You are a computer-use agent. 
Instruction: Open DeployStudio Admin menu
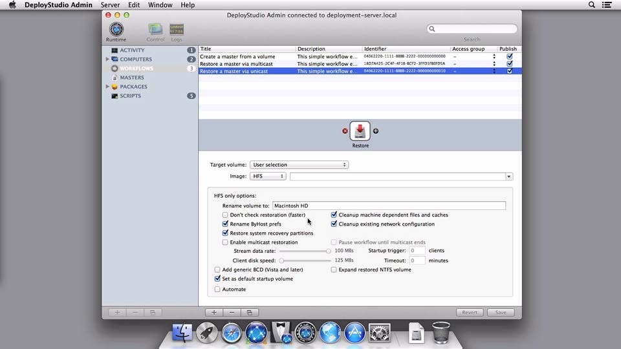pos(58,5)
